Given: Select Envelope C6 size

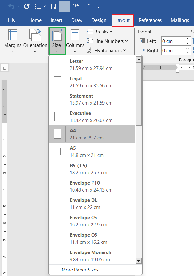Looking at the screenshot, I should coord(92,239).
